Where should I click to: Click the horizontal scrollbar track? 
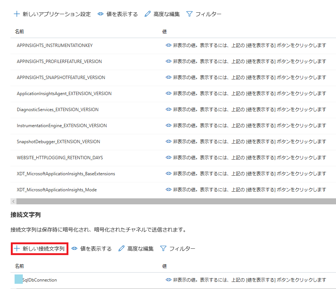tap(176, 201)
